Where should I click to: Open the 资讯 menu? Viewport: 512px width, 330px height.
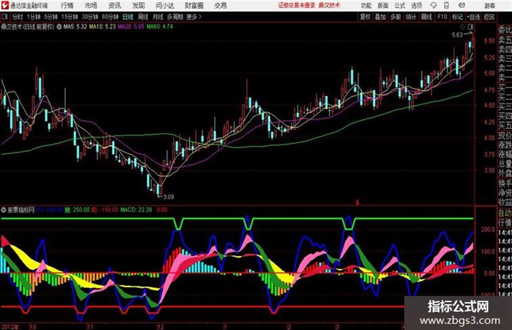click(x=115, y=5)
